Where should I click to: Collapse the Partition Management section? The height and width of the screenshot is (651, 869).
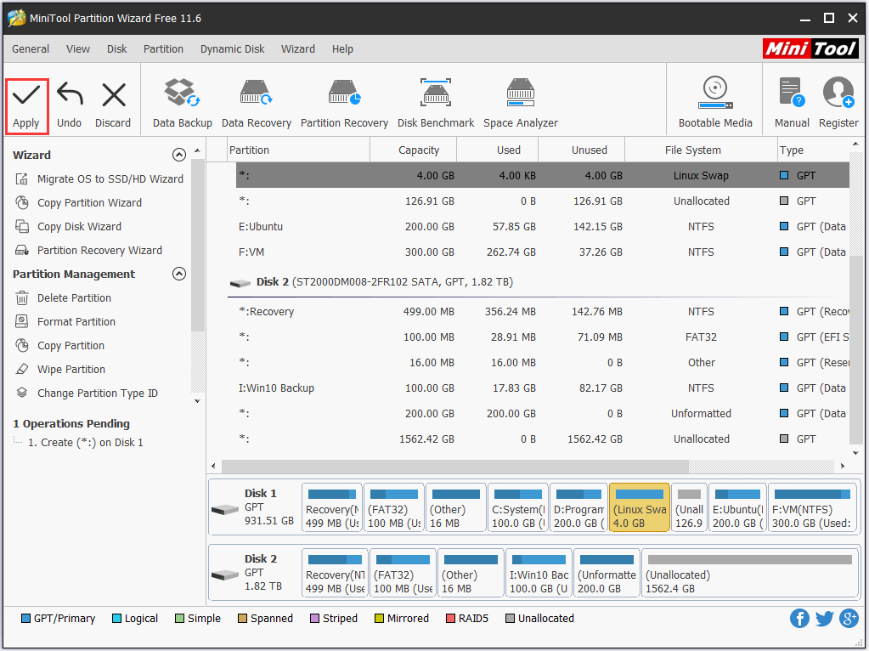[x=179, y=274]
